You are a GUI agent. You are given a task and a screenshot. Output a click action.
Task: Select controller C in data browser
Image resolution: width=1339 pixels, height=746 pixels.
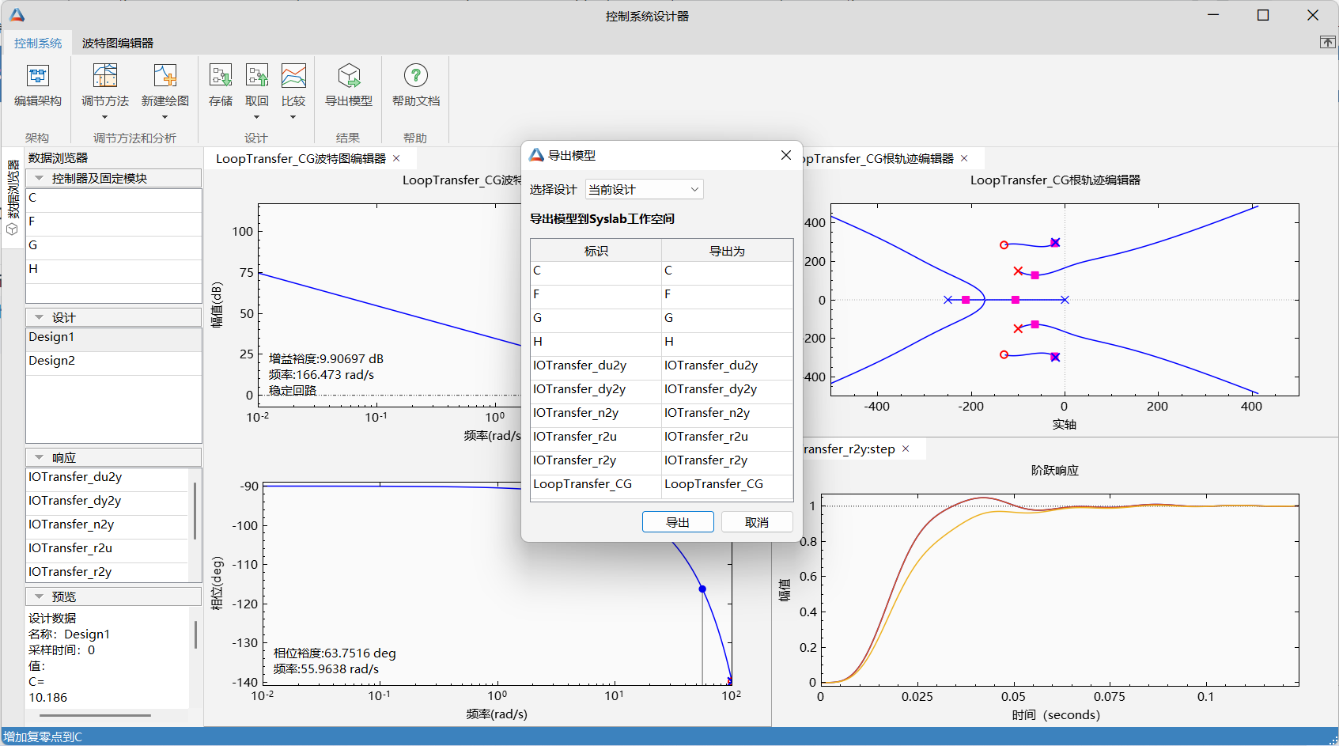click(x=114, y=200)
